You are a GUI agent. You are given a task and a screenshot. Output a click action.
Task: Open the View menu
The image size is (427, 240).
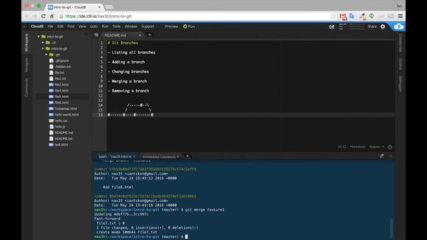[82, 27]
